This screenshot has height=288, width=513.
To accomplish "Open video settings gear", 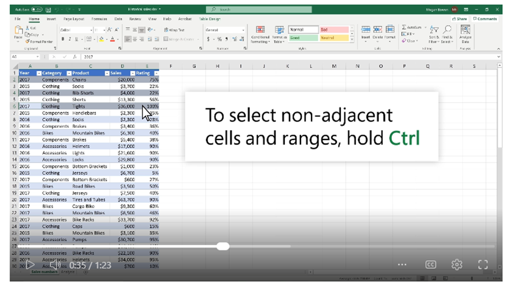I will (457, 264).
